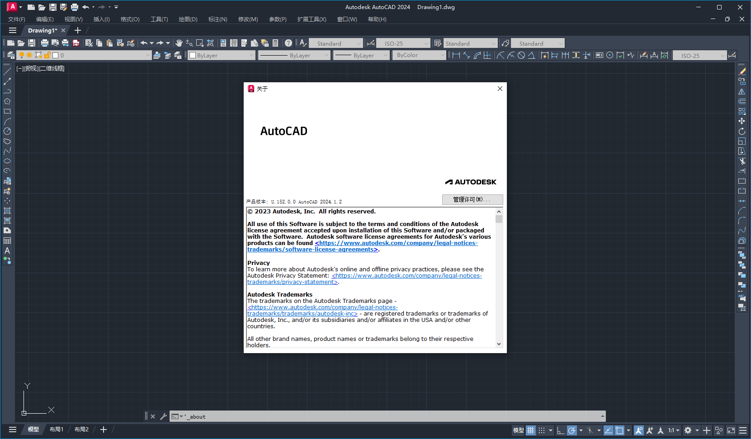Activate the Linear Dimension tool
This screenshot has width=751, height=439.
point(457,55)
